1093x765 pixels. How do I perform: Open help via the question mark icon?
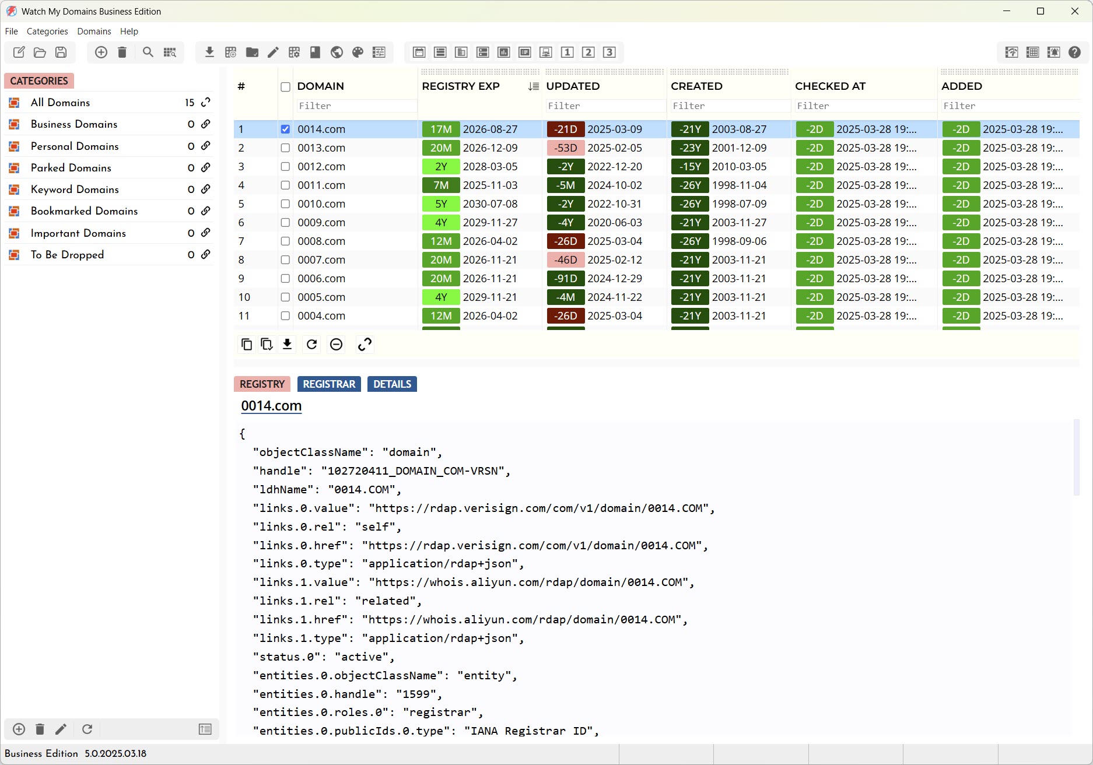click(x=1074, y=52)
